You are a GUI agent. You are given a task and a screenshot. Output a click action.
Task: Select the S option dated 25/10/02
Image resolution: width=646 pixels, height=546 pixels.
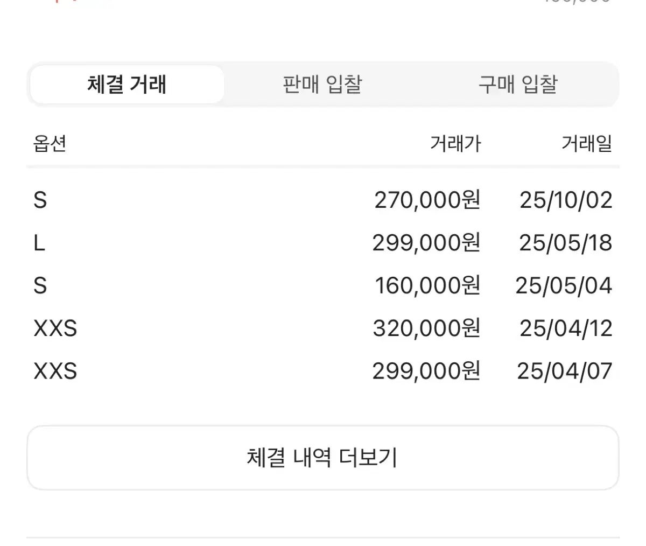[40, 200]
